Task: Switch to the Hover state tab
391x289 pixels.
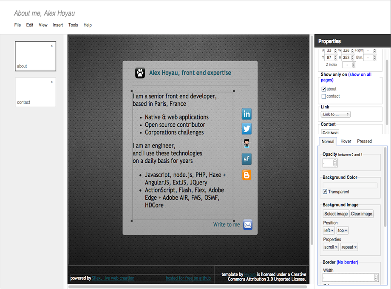Action: 346,141
